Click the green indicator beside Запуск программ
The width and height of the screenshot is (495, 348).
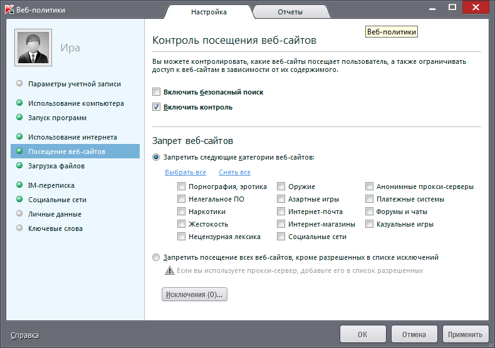[19, 118]
